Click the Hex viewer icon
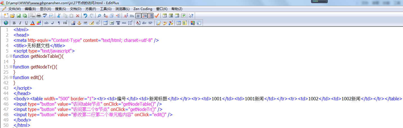Screen dimensions: 403x128 tap(132, 16)
